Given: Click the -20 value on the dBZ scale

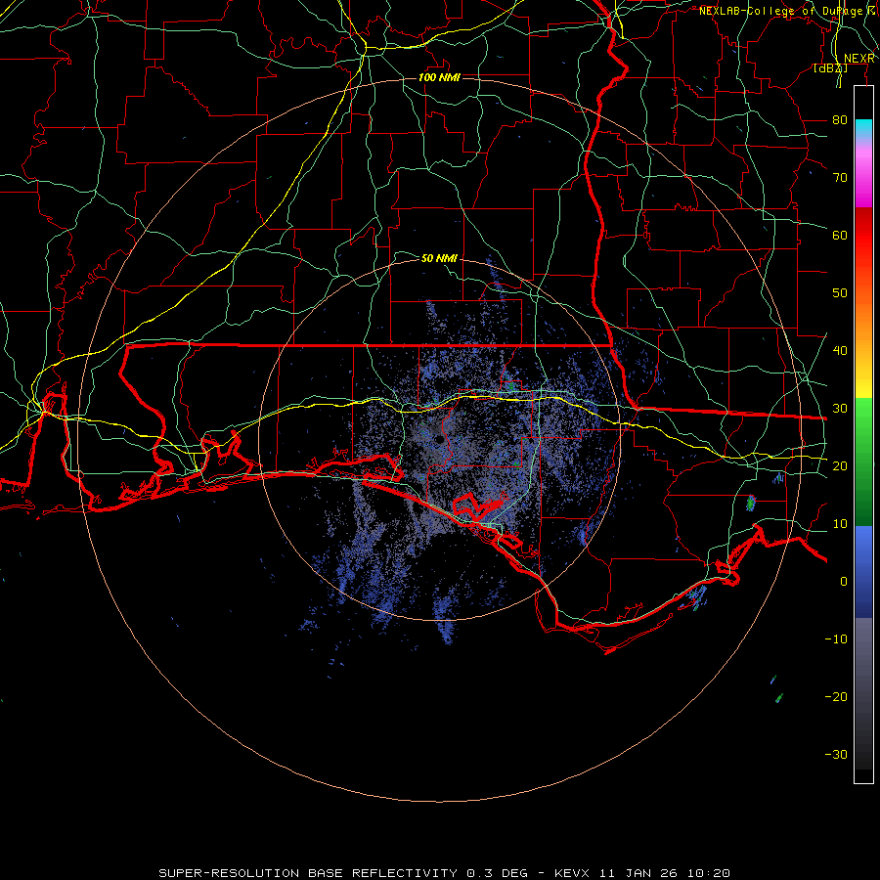Looking at the screenshot, I should [836, 696].
